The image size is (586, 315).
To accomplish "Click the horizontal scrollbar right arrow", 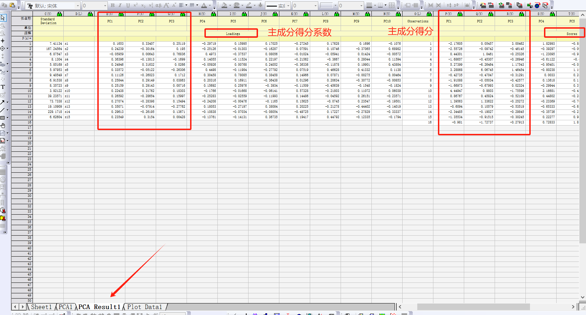I will pos(573,307).
